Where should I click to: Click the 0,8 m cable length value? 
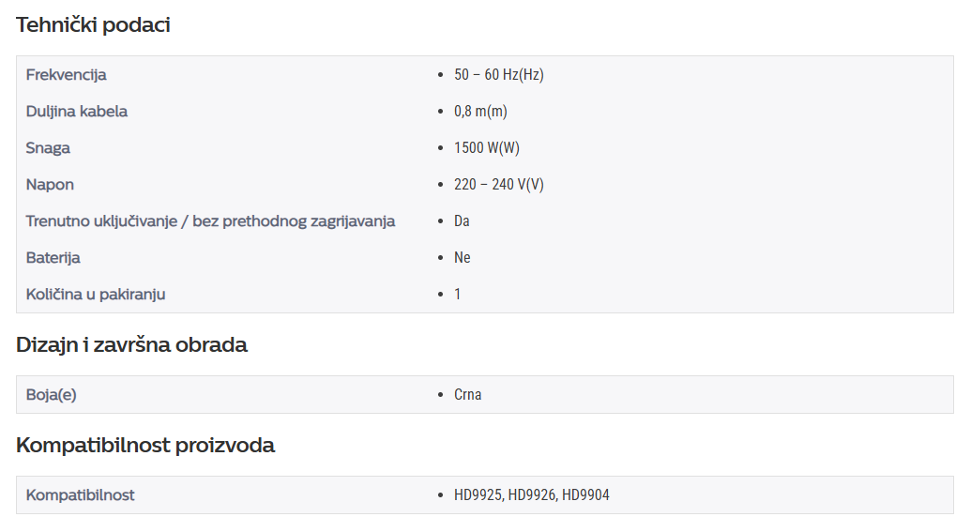coord(480,112)
